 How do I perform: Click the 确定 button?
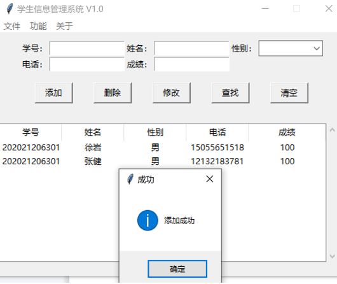[x=177, y=269]
